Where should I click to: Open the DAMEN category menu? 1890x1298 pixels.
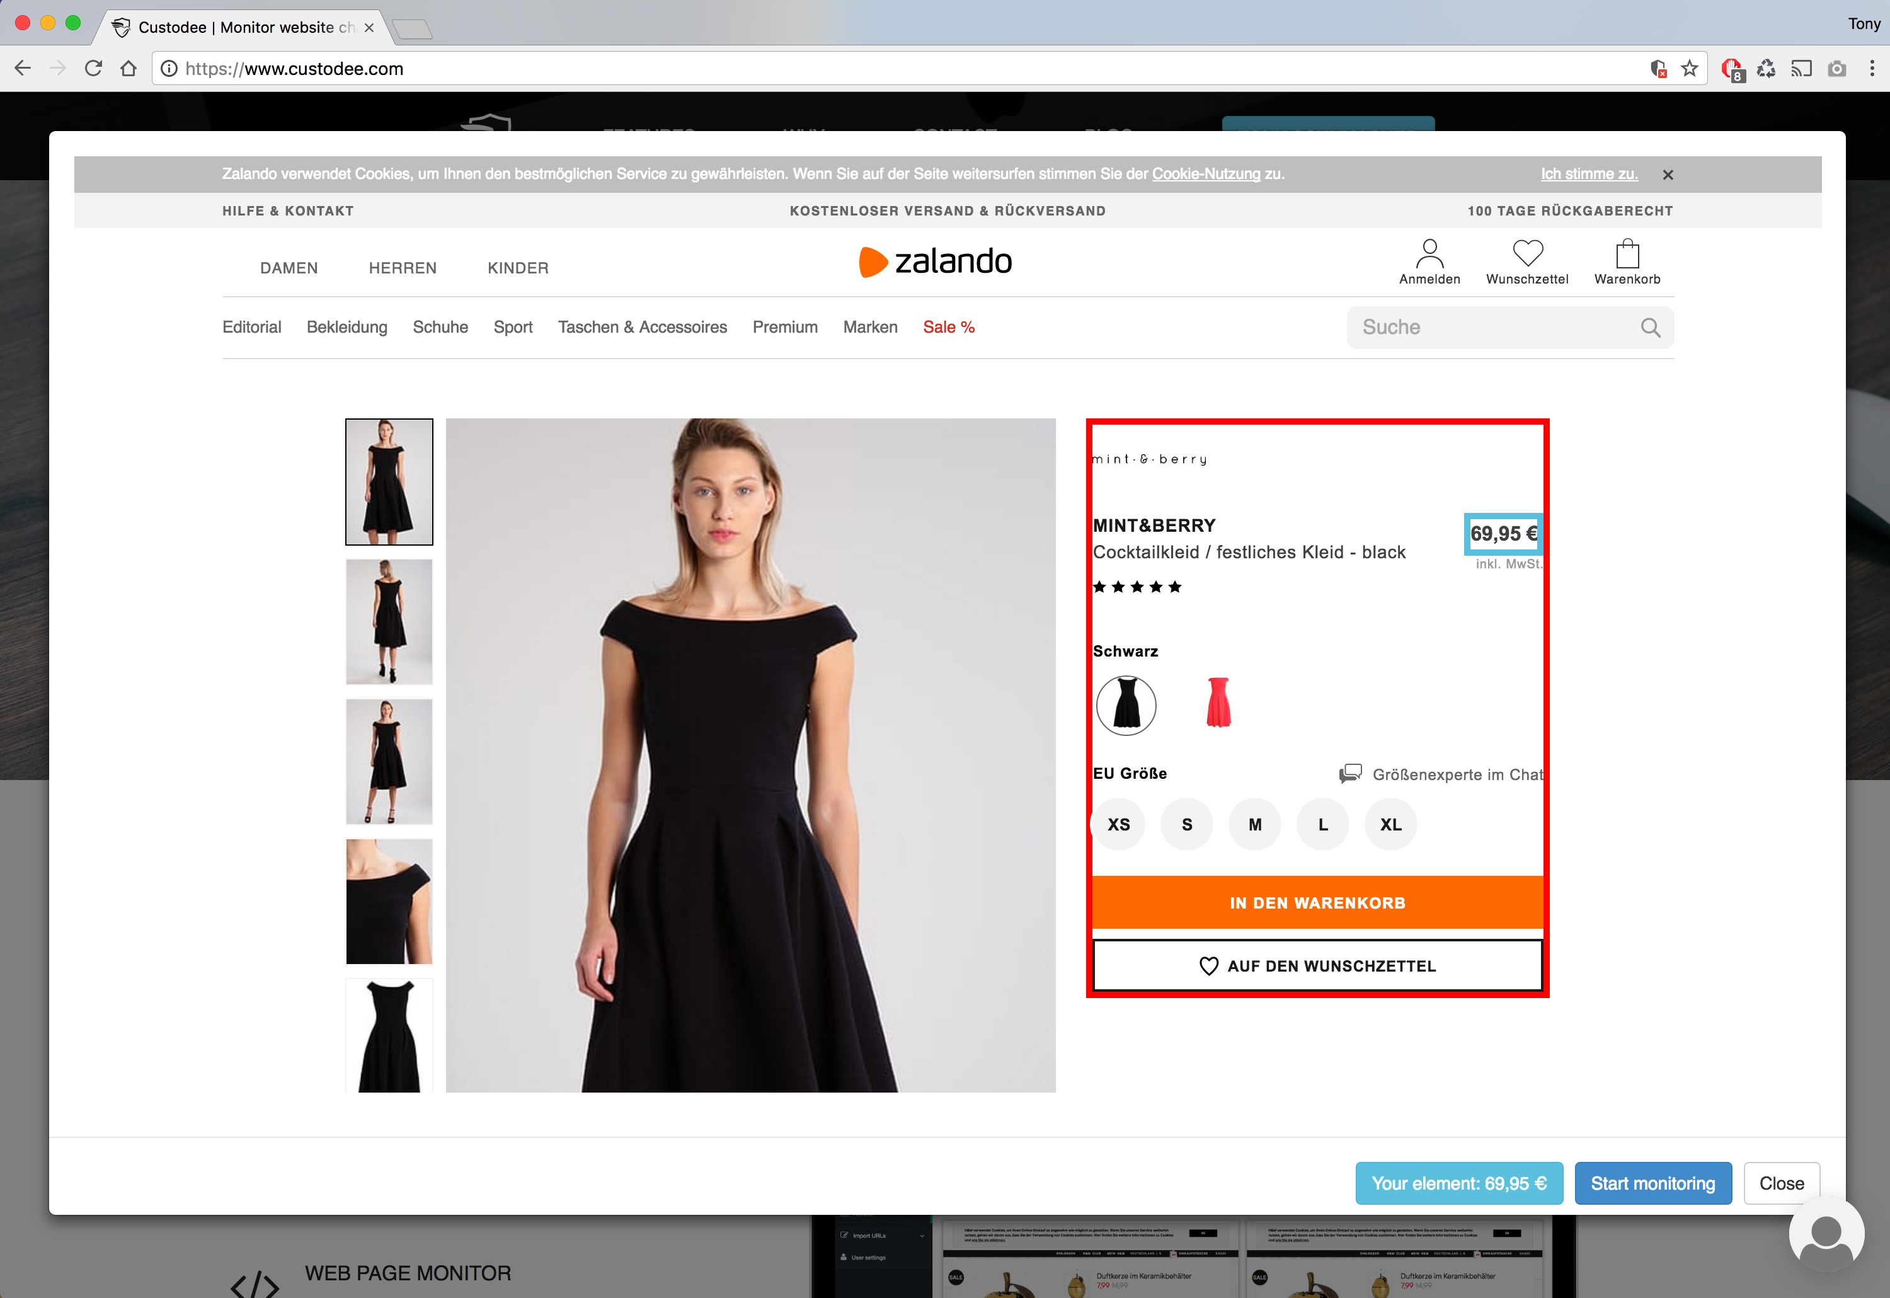coord(289,268)
